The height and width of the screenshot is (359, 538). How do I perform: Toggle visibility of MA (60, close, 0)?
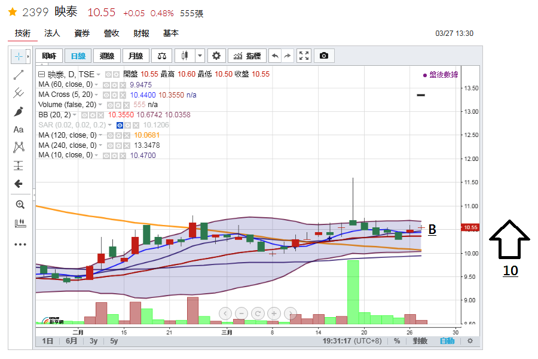(x=107, y=85)
